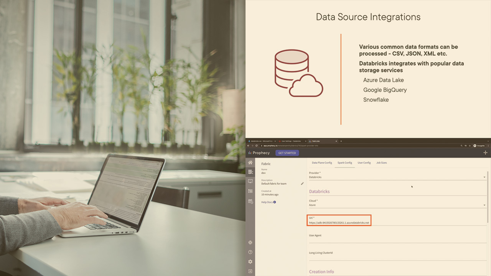The image size is (491, 276).
Task: Edit the fabric description with the pencil icon
Action: (x=302, y=184)
